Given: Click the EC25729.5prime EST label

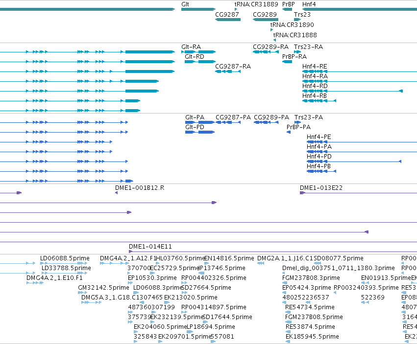Looking at the screenshot, I should [175, 268].
